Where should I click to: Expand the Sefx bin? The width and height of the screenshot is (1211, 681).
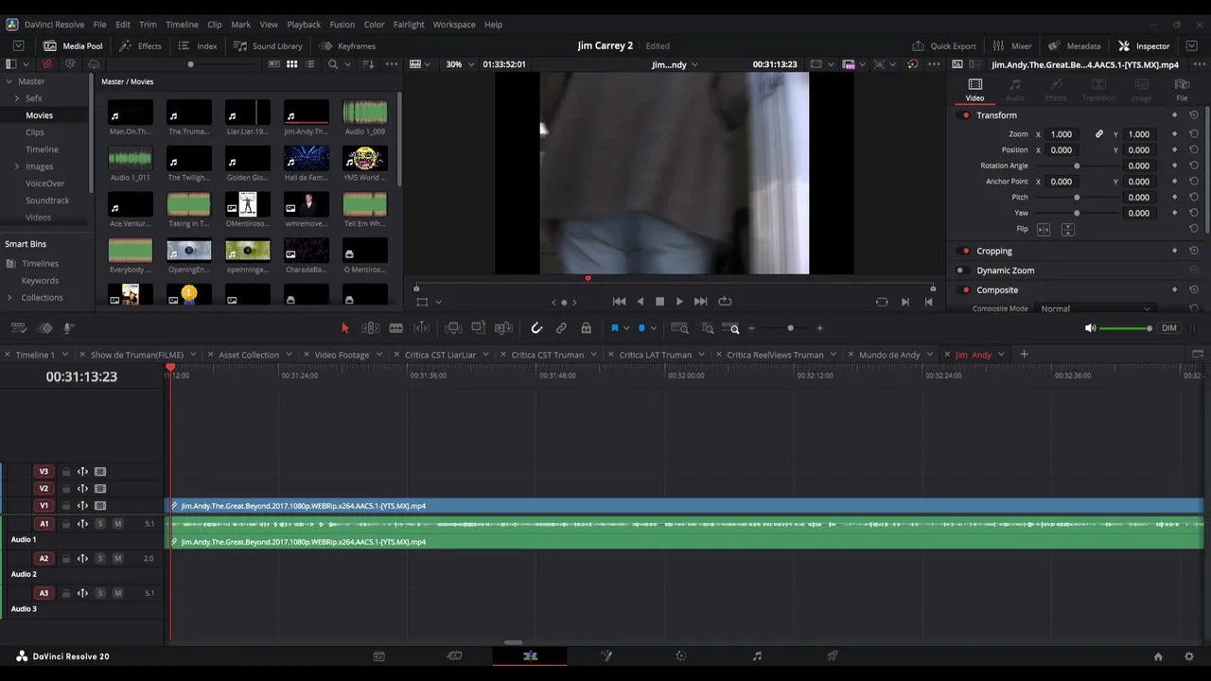point(16,98)
